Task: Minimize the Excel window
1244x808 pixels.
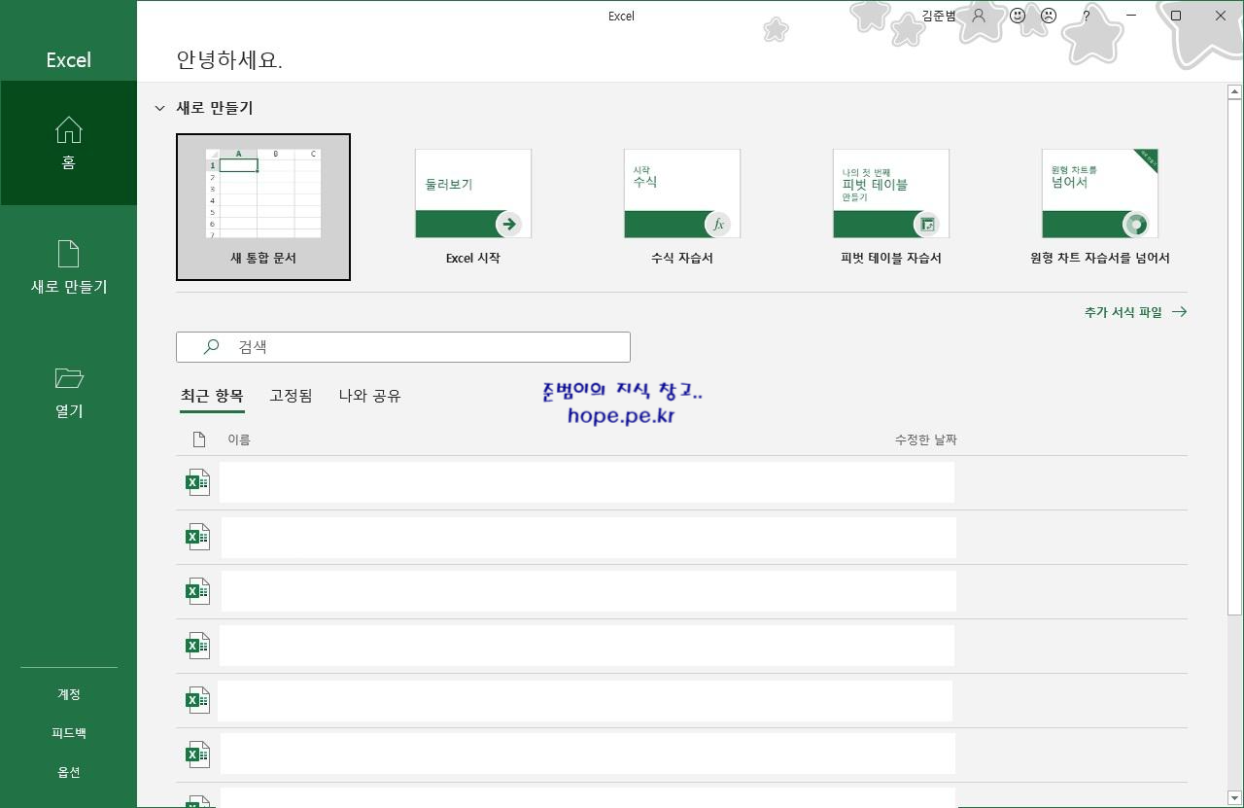Action: click(x=1130, y=16)
